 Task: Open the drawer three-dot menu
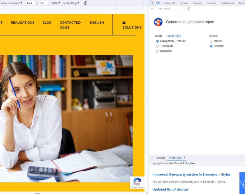(x=152, y=158)
